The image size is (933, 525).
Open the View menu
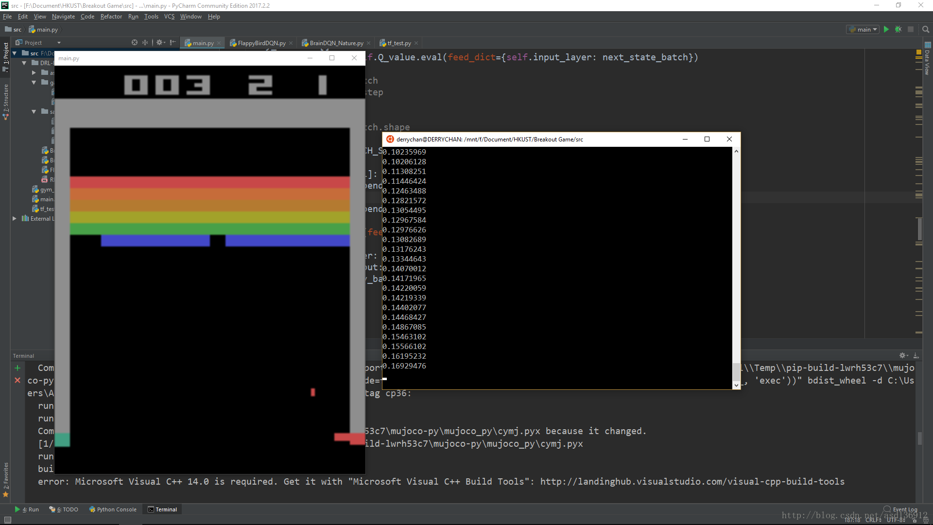(40, 17)
